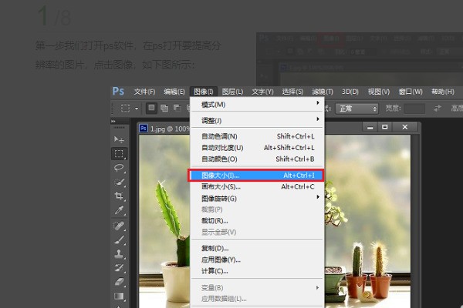
Task: Select the Eraser tool
Action: pyautogui.click(x=119, y=282)
